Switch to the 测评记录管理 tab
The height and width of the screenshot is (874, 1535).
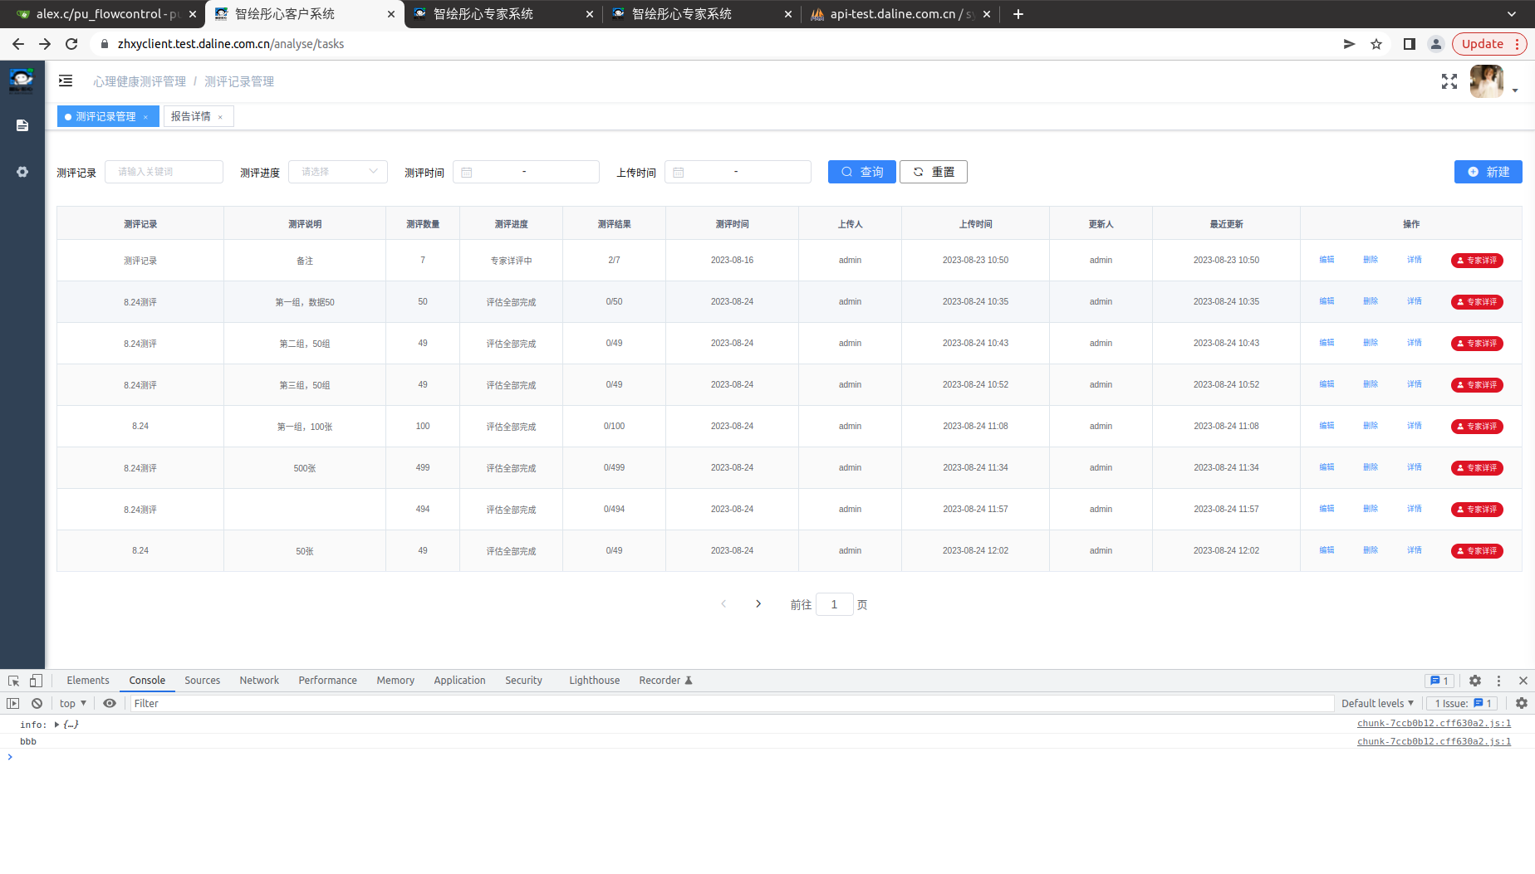(105, 117)
